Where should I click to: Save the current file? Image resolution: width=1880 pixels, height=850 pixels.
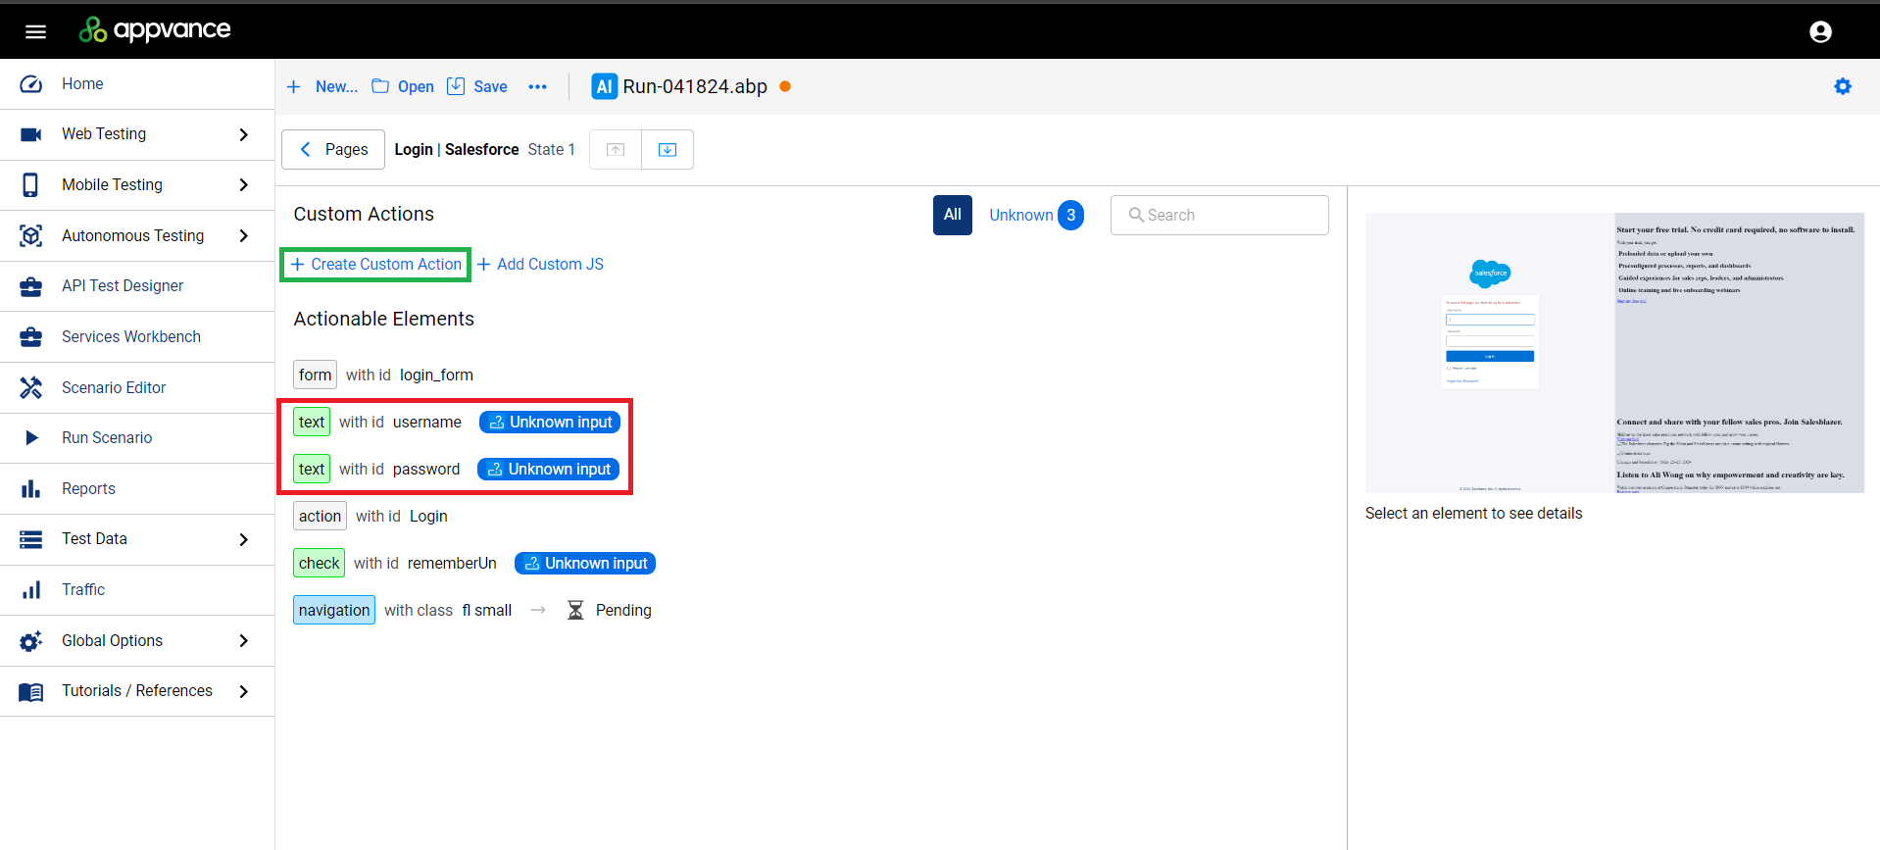click(x=477, y=87)
